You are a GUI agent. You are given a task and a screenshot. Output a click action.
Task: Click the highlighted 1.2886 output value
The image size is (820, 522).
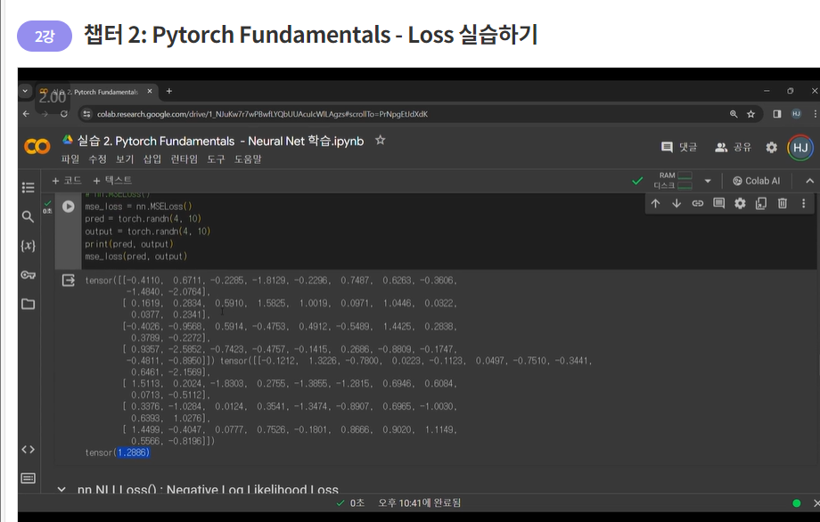click(134, 453)
